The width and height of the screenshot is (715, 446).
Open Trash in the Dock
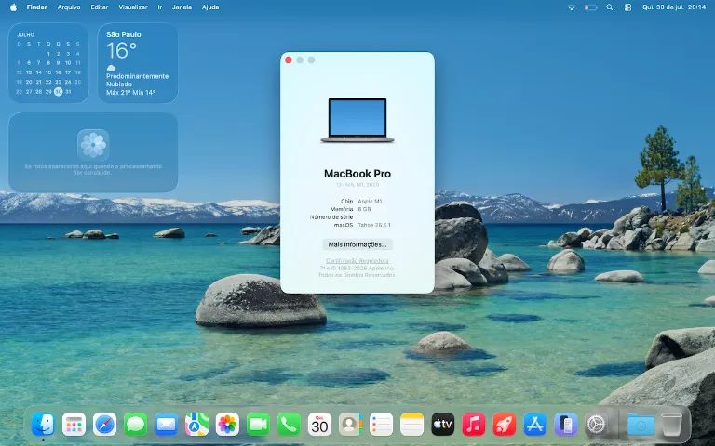671,424
